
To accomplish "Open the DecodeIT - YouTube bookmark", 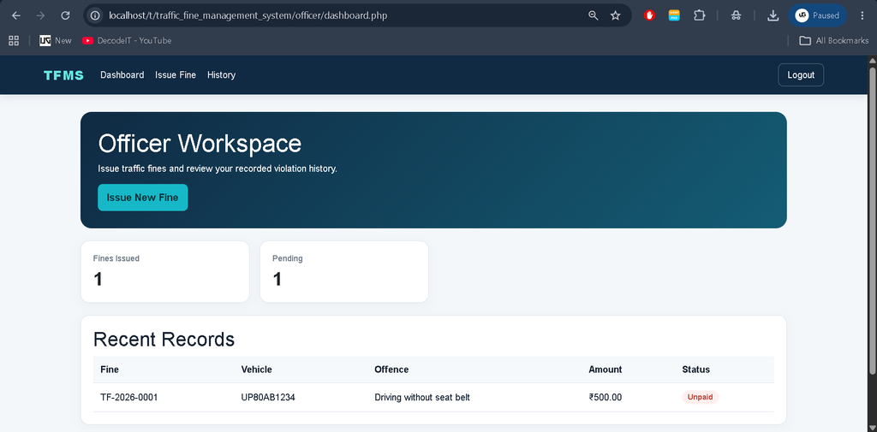I will [x=127, y=40].
